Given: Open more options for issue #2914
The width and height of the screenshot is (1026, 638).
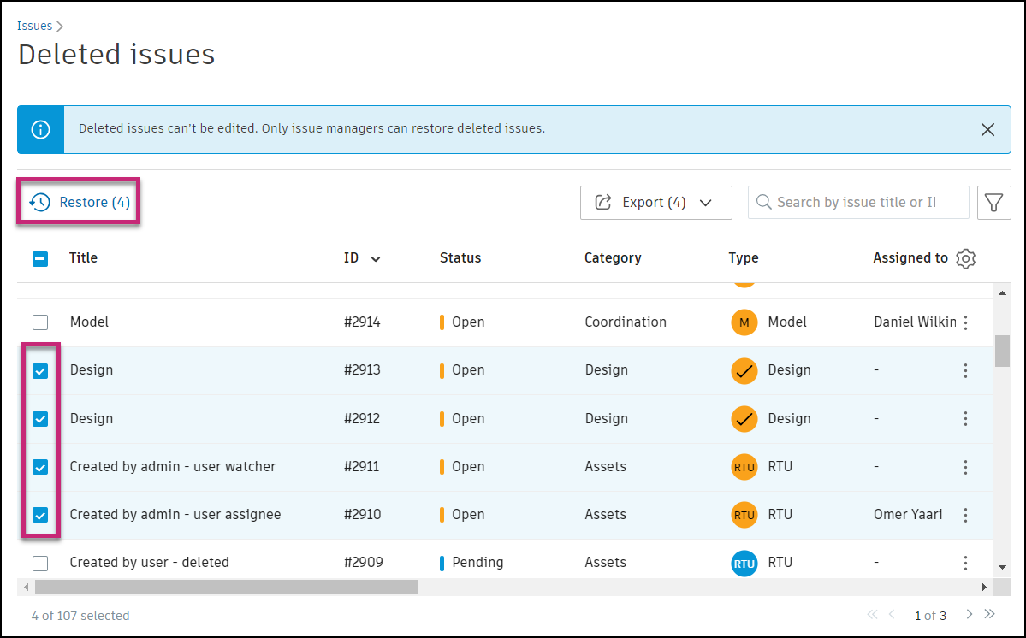Looking at the screenshot, I should tap(966, 322).
